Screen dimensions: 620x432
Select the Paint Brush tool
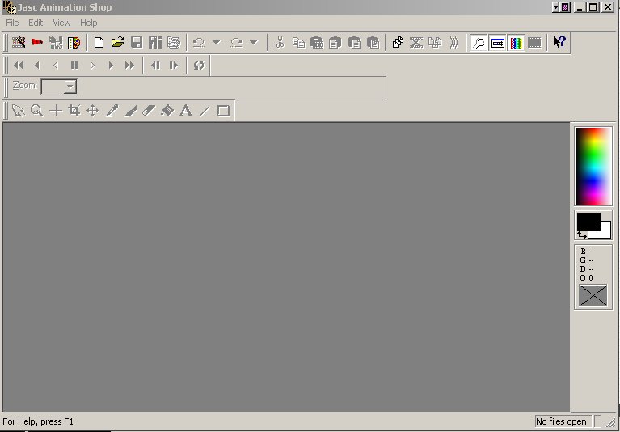click(130, 111)
